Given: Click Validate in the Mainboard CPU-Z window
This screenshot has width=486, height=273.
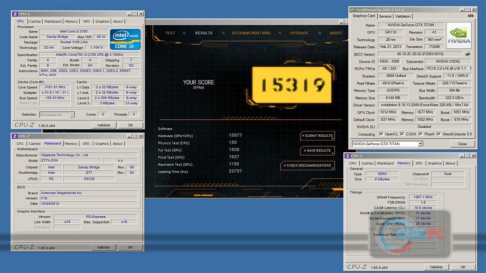Looking at the screenshot, I should [x=103, y=247].
